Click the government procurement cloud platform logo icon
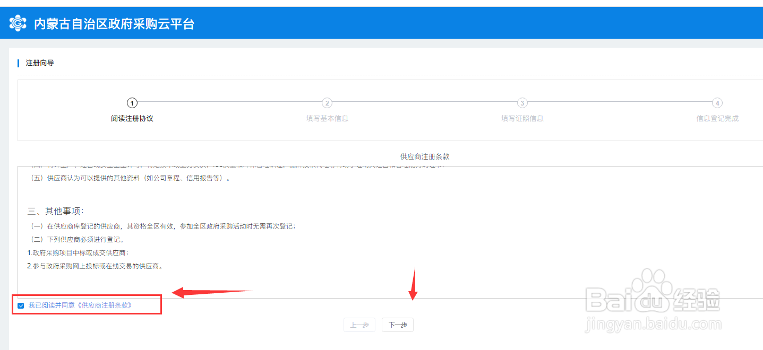This screenshot has width=763, height=350. click(17, 22)
